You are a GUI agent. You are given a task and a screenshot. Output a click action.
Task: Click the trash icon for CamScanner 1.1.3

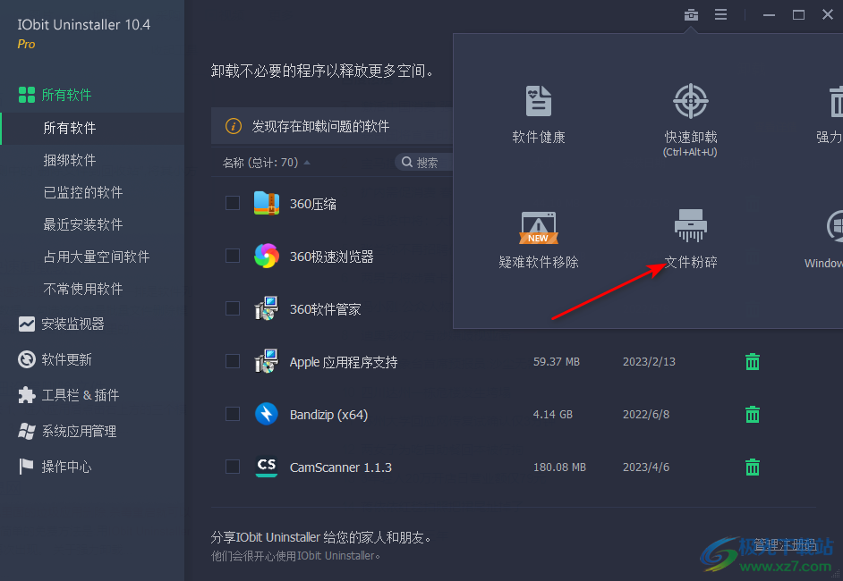(x=753, y=467)
